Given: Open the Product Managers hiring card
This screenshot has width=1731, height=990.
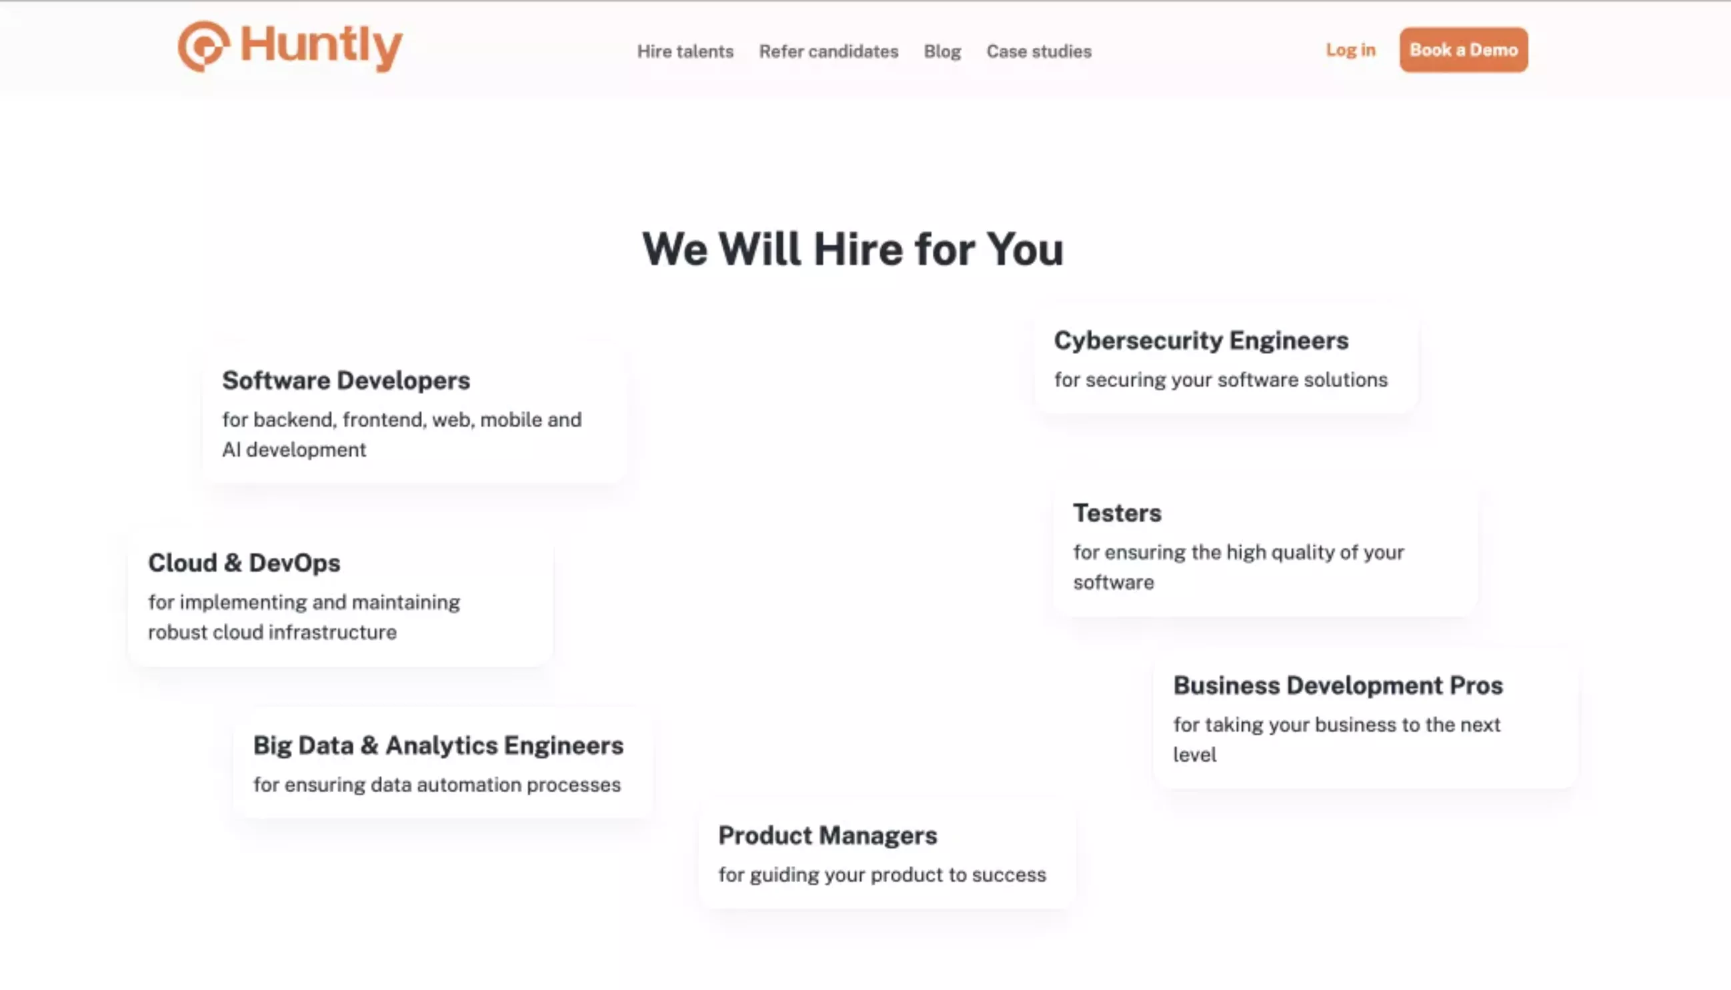Looking at the screenshot, I should 882,852.
